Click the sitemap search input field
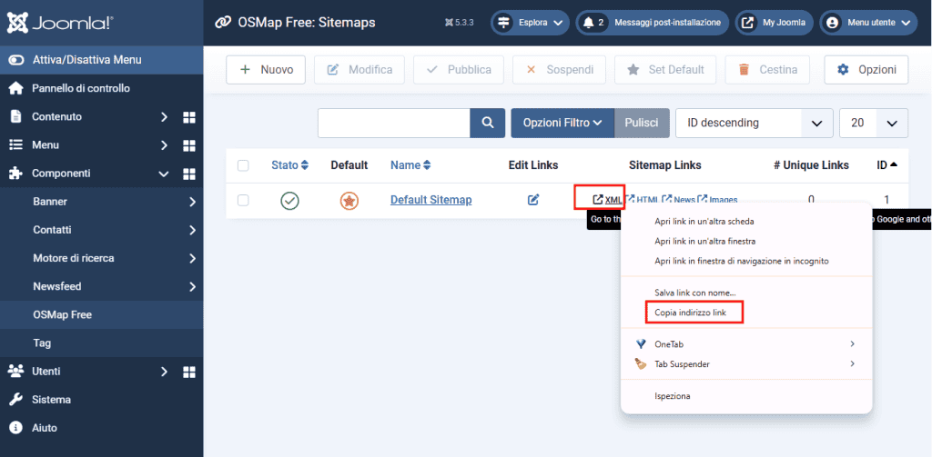This screenshot has height=457, width=932. [394, 123]
